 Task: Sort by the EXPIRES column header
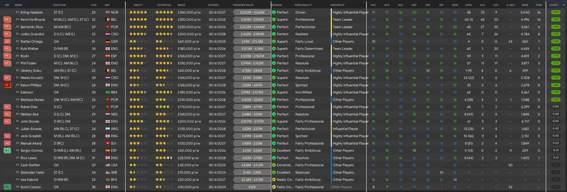click(x=213, y=4)
